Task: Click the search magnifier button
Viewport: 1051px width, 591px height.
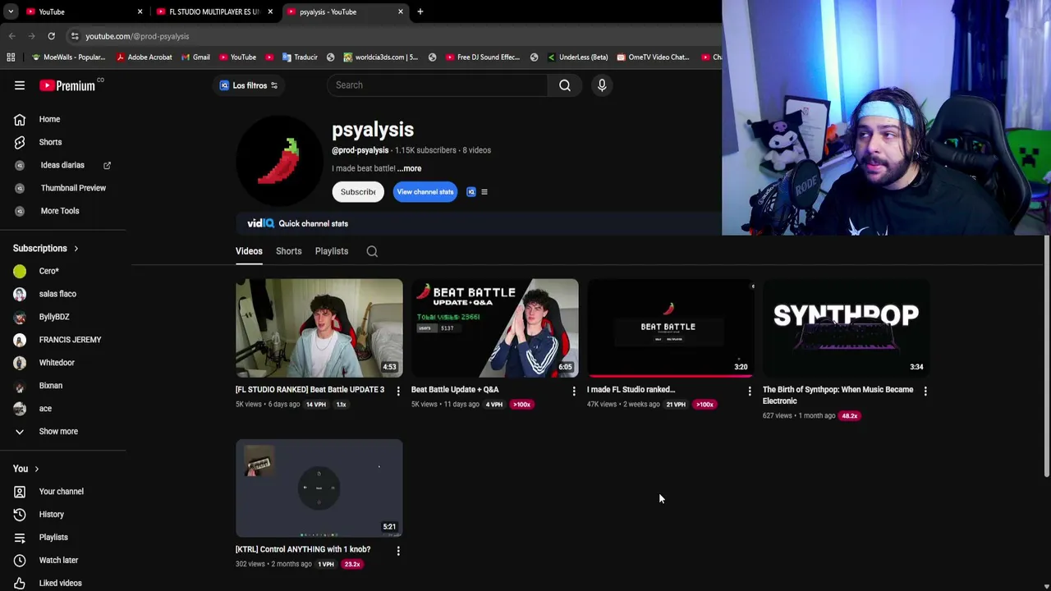Action: coord(565,85)
